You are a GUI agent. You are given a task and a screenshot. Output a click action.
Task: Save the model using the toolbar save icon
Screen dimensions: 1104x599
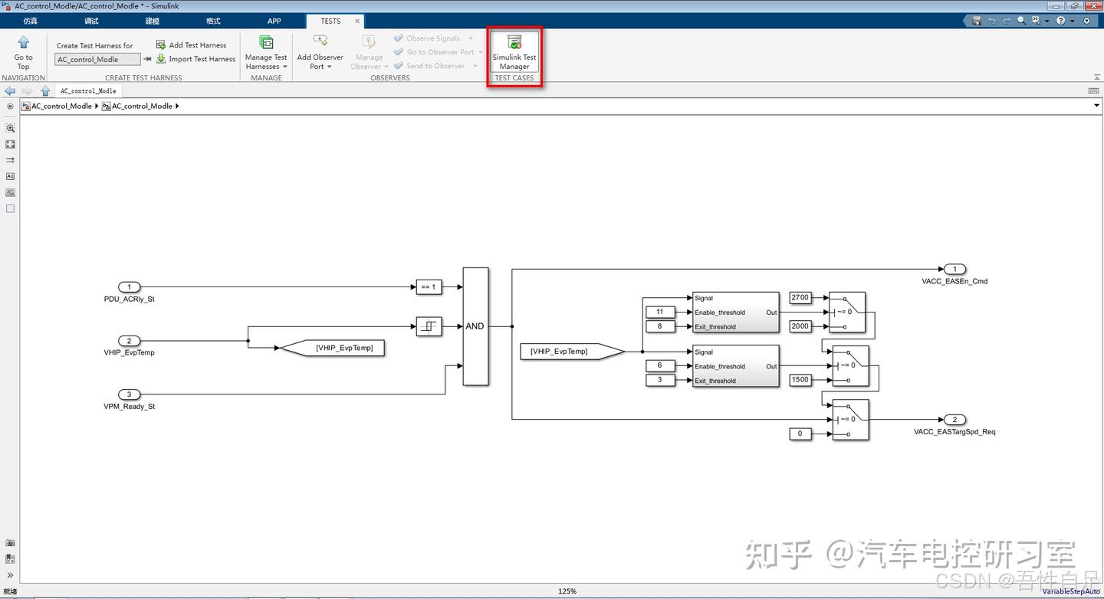point(975,21)
